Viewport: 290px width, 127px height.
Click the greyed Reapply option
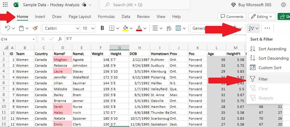tap(268, 98)
